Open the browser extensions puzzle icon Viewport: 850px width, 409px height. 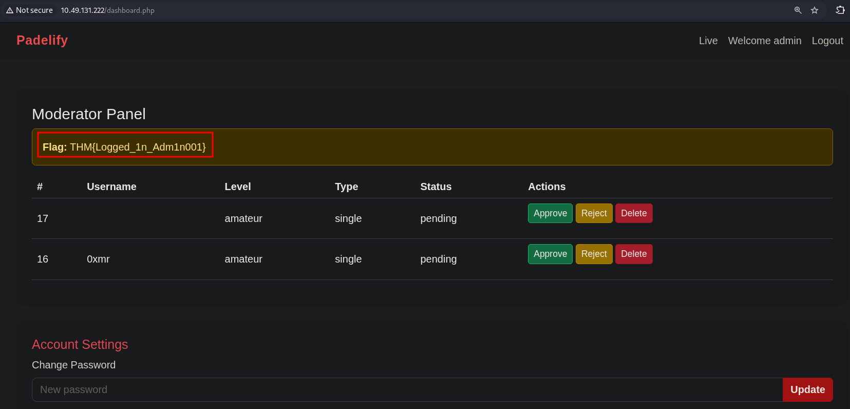pyautogui.click(x=840, y=10)
